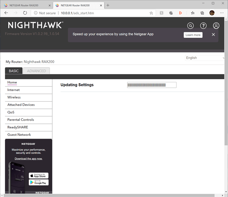Image resolution: width=228 pixels, height=197 pixels.
Task: Dismiss the Netgear App banner
Action: point(213,35)
